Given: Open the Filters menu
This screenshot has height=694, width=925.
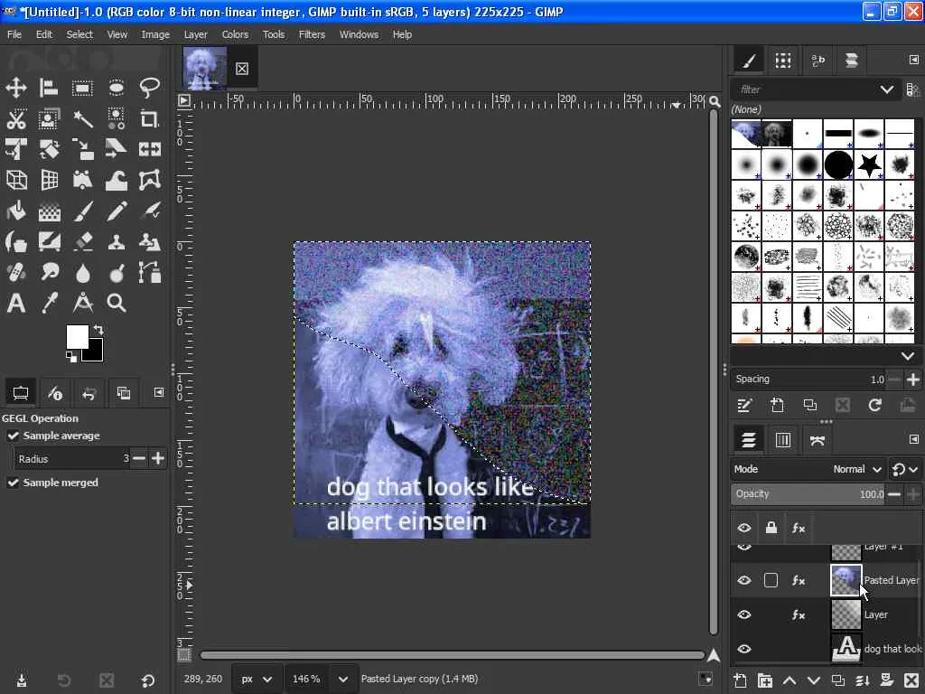Looking at the screenshot, I should pyautogui.click(x=312, y=34).
